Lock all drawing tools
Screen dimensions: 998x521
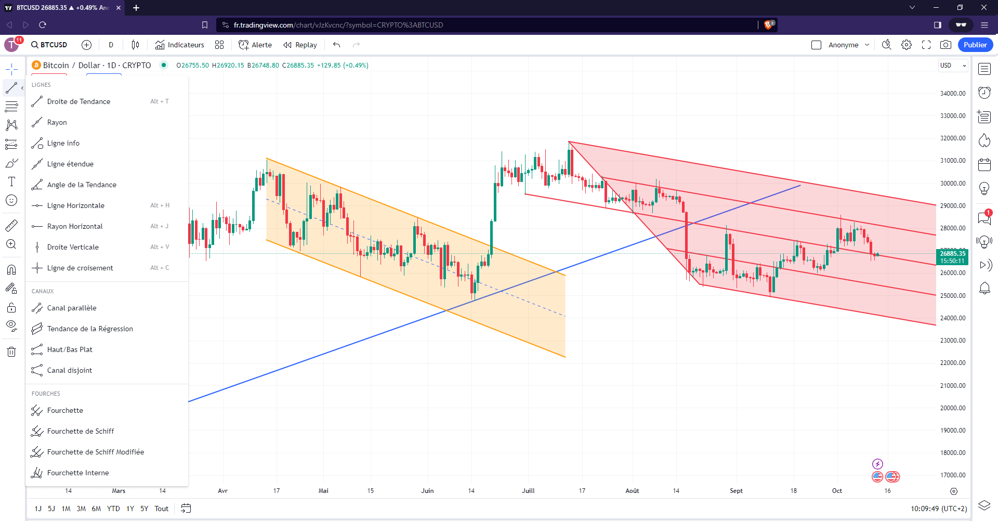[11, 307]
